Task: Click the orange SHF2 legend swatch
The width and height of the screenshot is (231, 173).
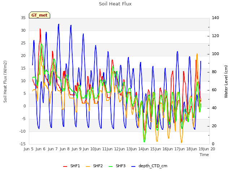Action: tap(88, 167)
